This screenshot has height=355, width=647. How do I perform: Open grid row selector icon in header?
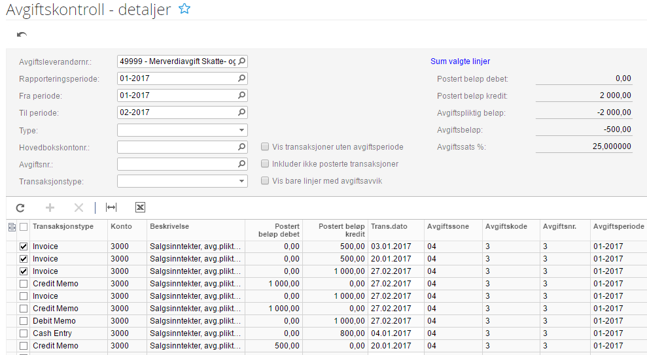[12, 227]
